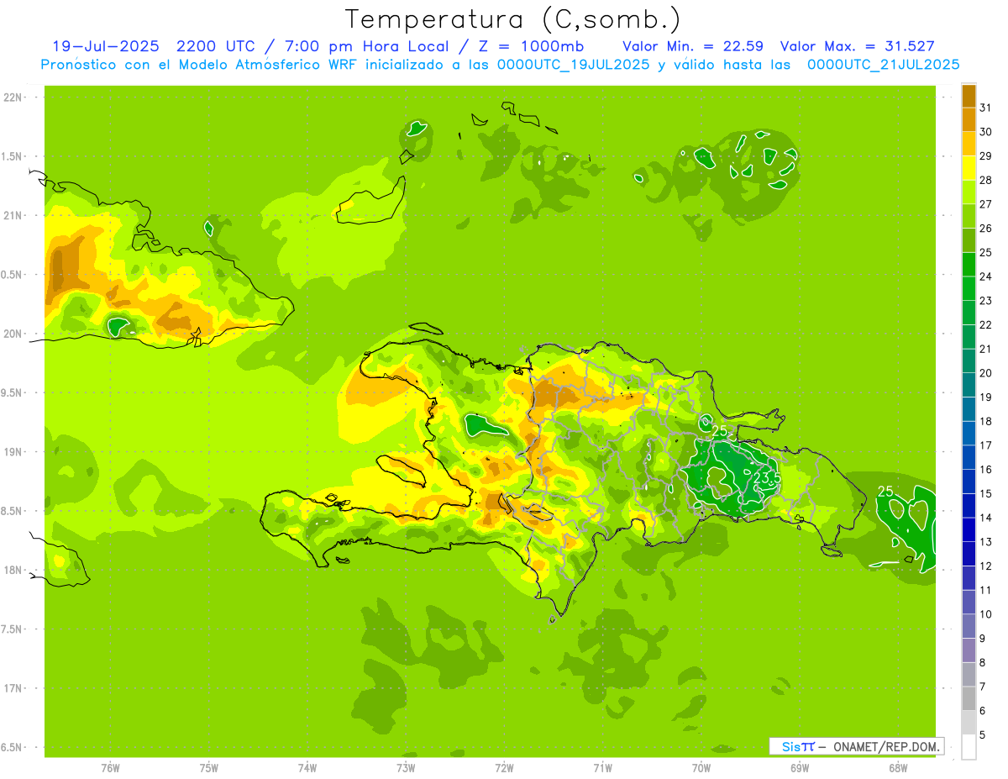Click the legend value '10'
1008x779 pixels.
(x=985, y=614)
